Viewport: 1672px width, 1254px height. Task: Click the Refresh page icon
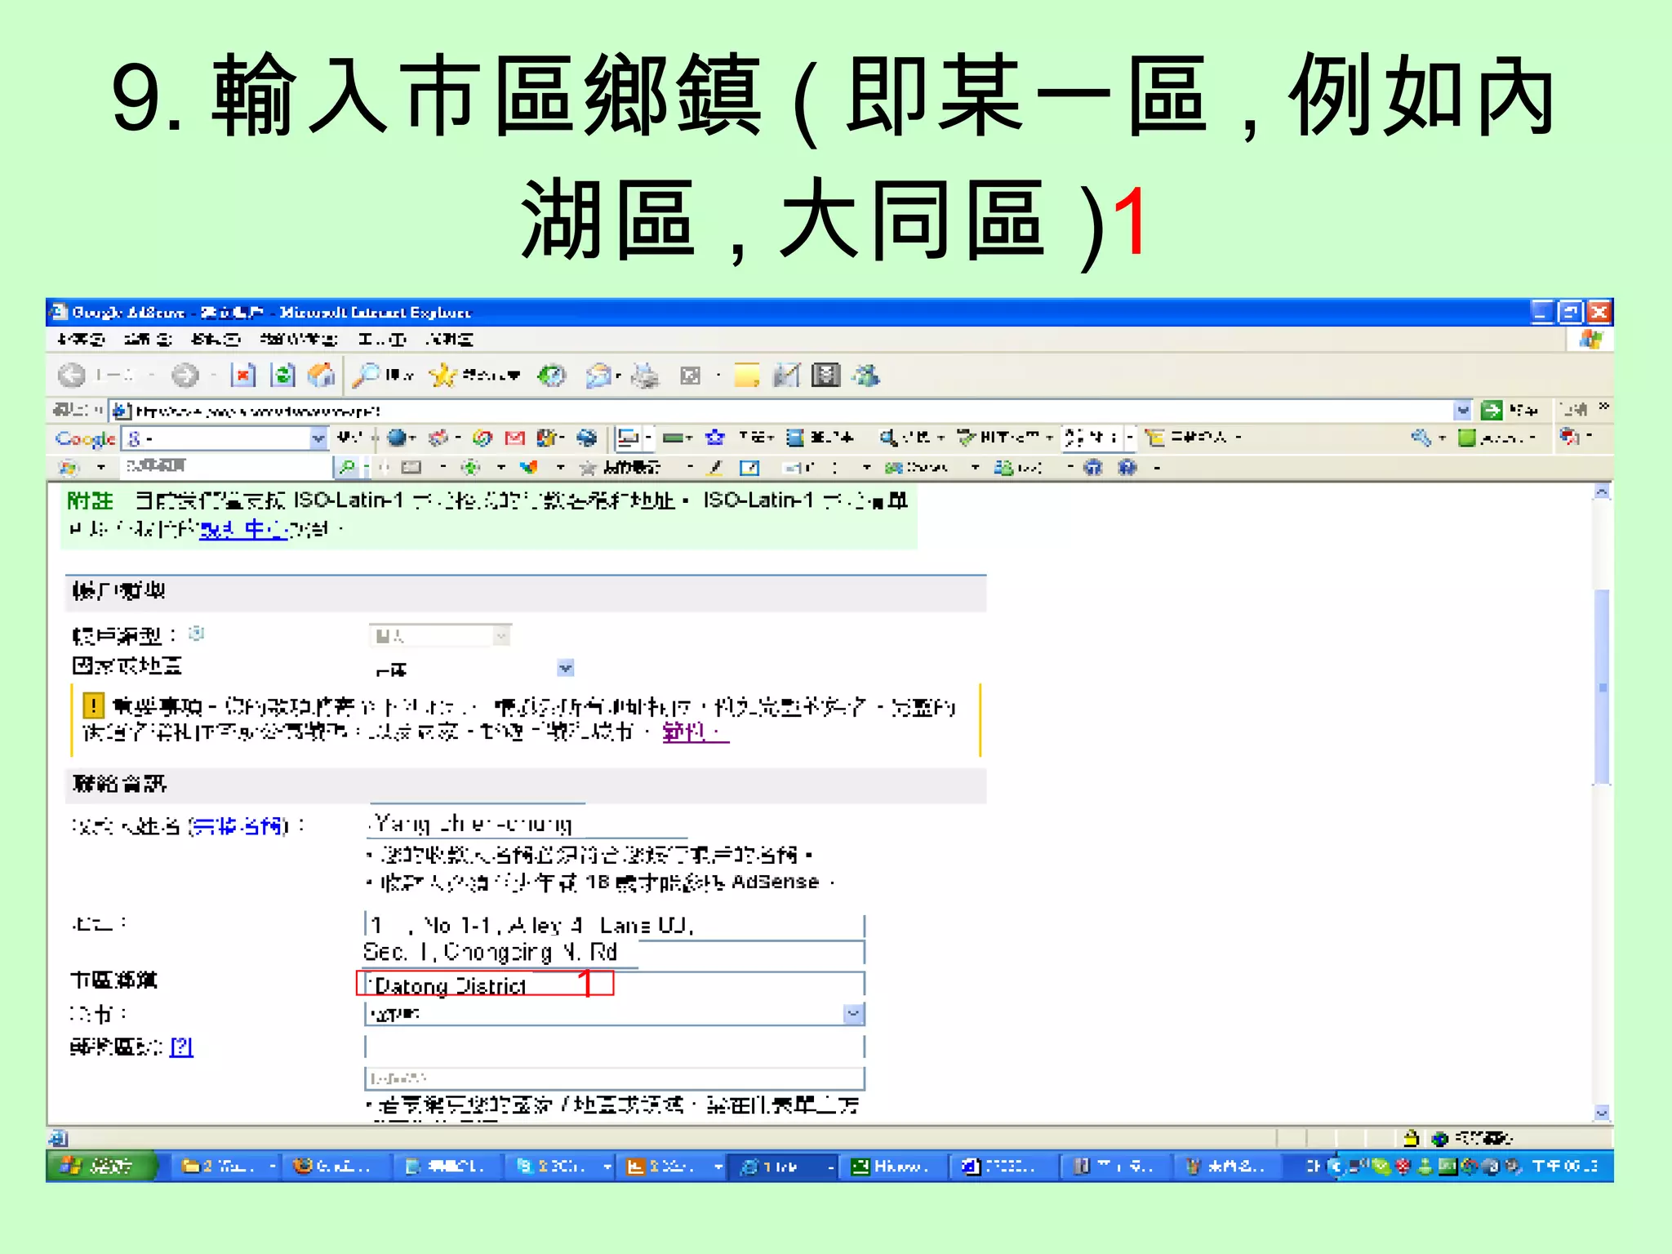click(x=282, y=375)
